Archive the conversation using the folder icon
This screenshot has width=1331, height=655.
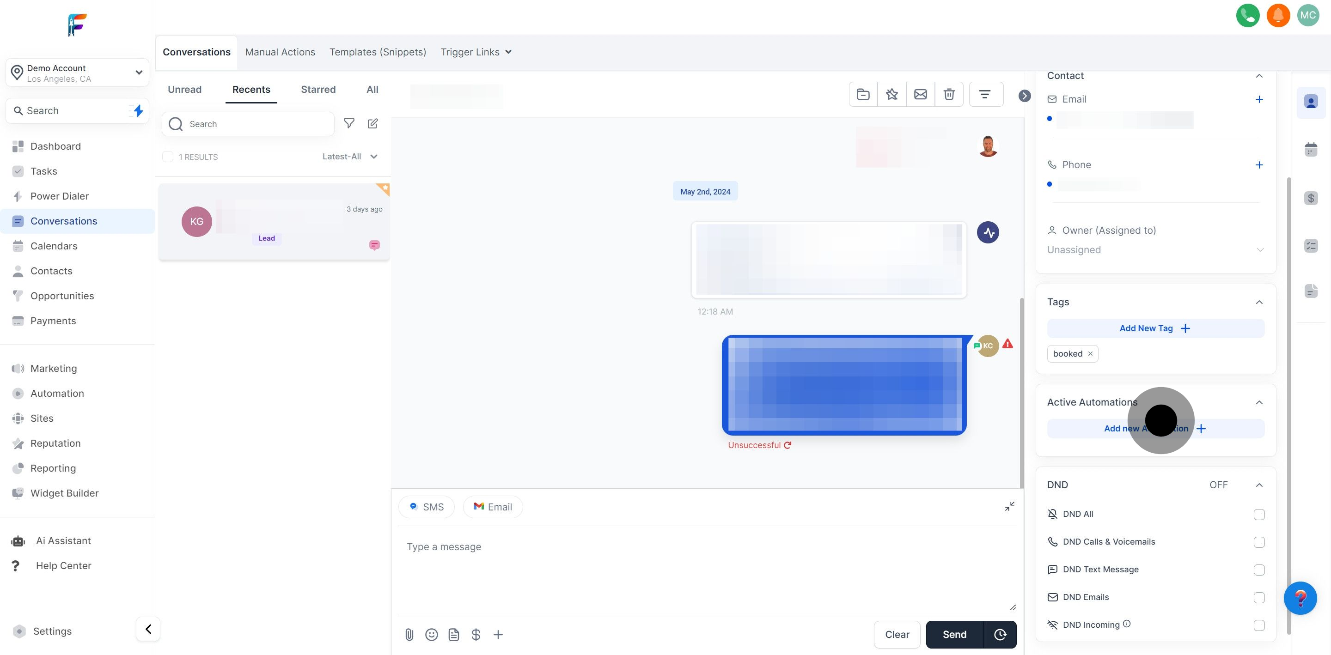coord(863,94)
